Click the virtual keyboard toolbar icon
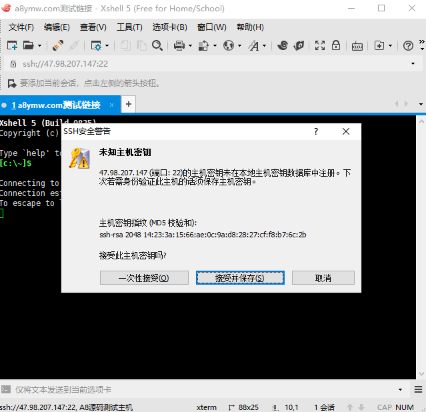Screen dimensions: 426x412 (357, 46)
